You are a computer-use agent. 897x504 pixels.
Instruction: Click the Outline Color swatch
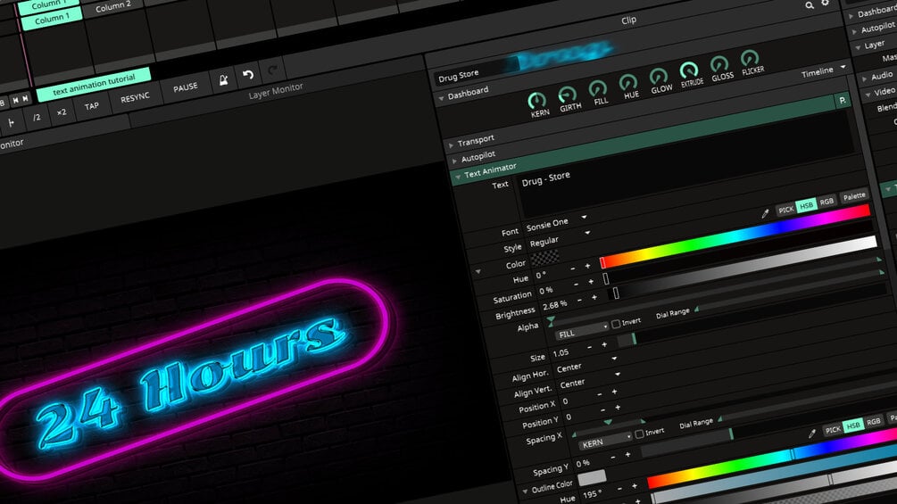[x=592, y=477]
